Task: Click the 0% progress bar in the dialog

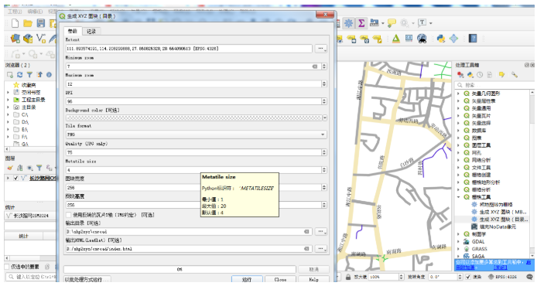Action: [180, 269]
